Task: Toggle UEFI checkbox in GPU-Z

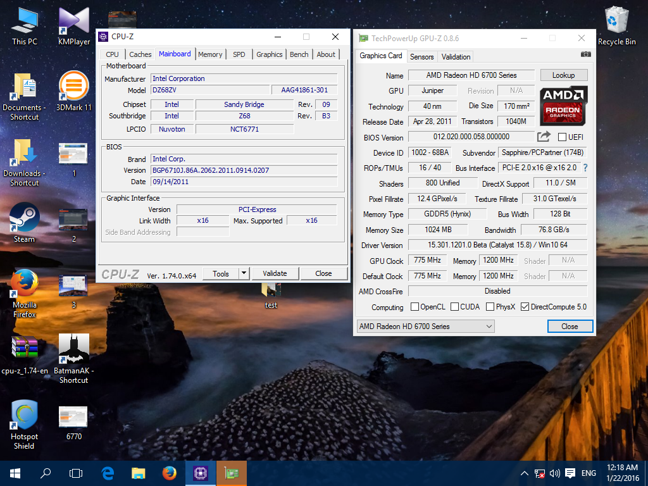Action: tap(562, 137)
